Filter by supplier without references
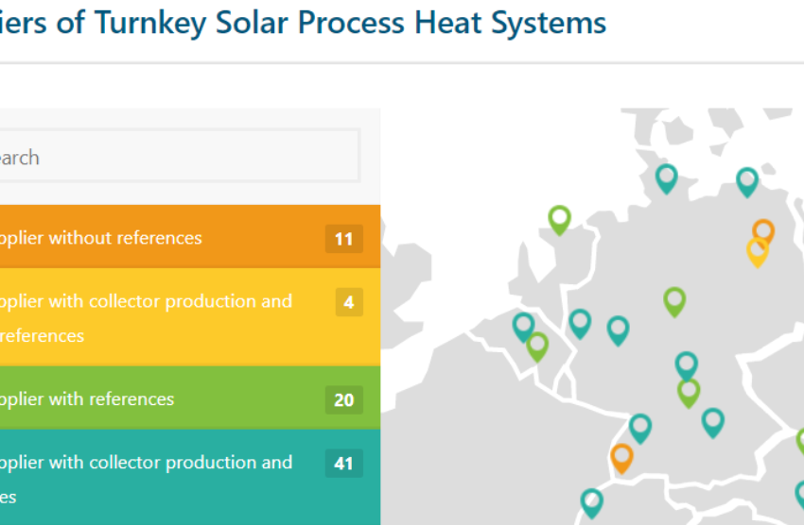 pos(190,237)
